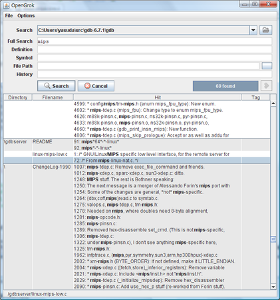This screenshot has width=280, height=300.
Task: Sort by Directory column header
Action: (x=18, y=97)
